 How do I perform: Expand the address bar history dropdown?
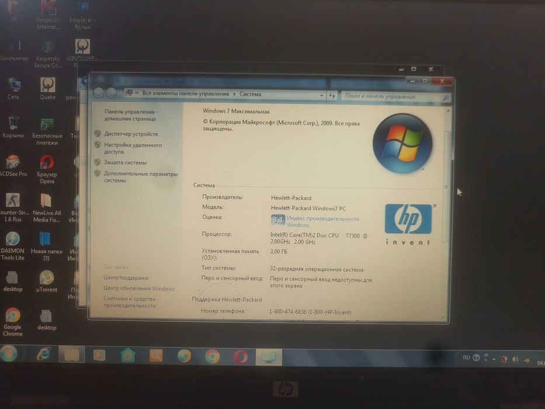322,95
